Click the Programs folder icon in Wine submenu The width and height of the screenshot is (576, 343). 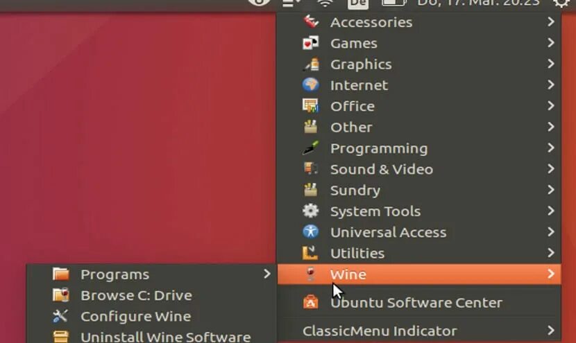pyautogui.click(x=60, y=274)
